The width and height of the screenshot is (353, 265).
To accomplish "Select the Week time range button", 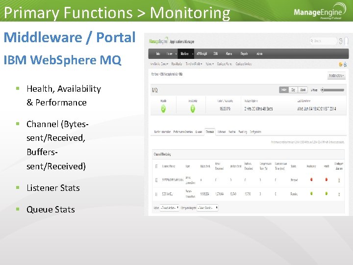I will pos(303,90).
